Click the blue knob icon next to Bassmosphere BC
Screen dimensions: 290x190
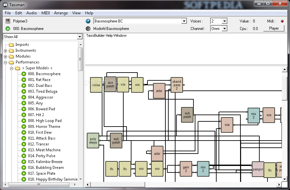tap(88, 21)
